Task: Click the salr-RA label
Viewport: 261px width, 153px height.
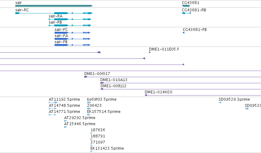Action: 56,16
